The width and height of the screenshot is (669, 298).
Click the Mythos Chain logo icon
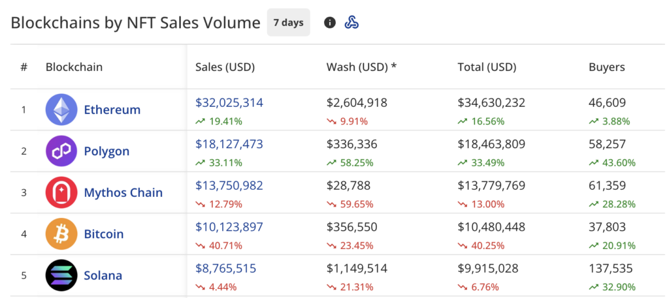tap(61, 192)
